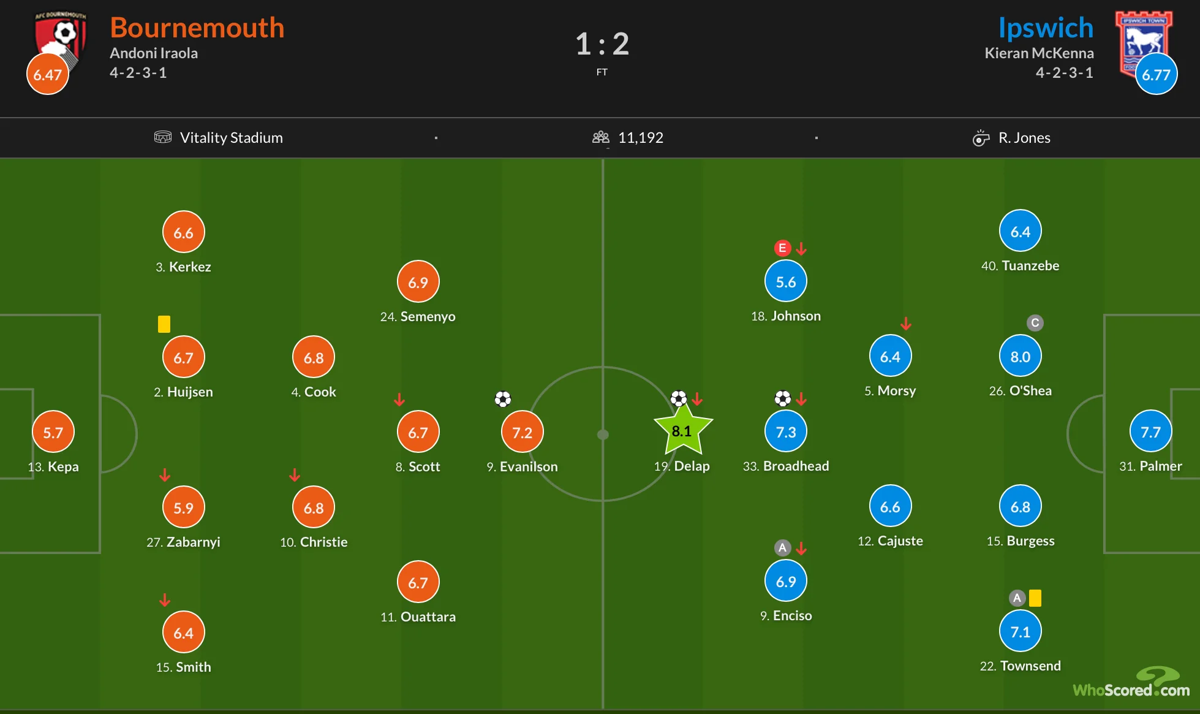Screen dimensions: 1200x714
Task: Click the Semenyo player name
Action: coord(428,316)
